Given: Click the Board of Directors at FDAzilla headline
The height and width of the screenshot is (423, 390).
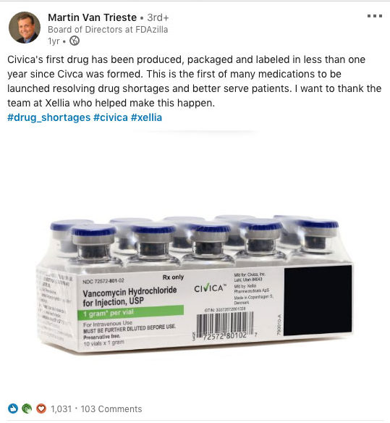Looking at the screenshot, I should [108, 30].
